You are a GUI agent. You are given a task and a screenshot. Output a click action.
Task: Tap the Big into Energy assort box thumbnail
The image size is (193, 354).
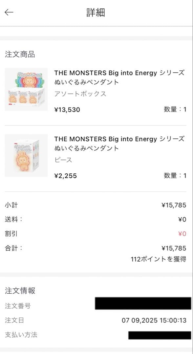26,89
